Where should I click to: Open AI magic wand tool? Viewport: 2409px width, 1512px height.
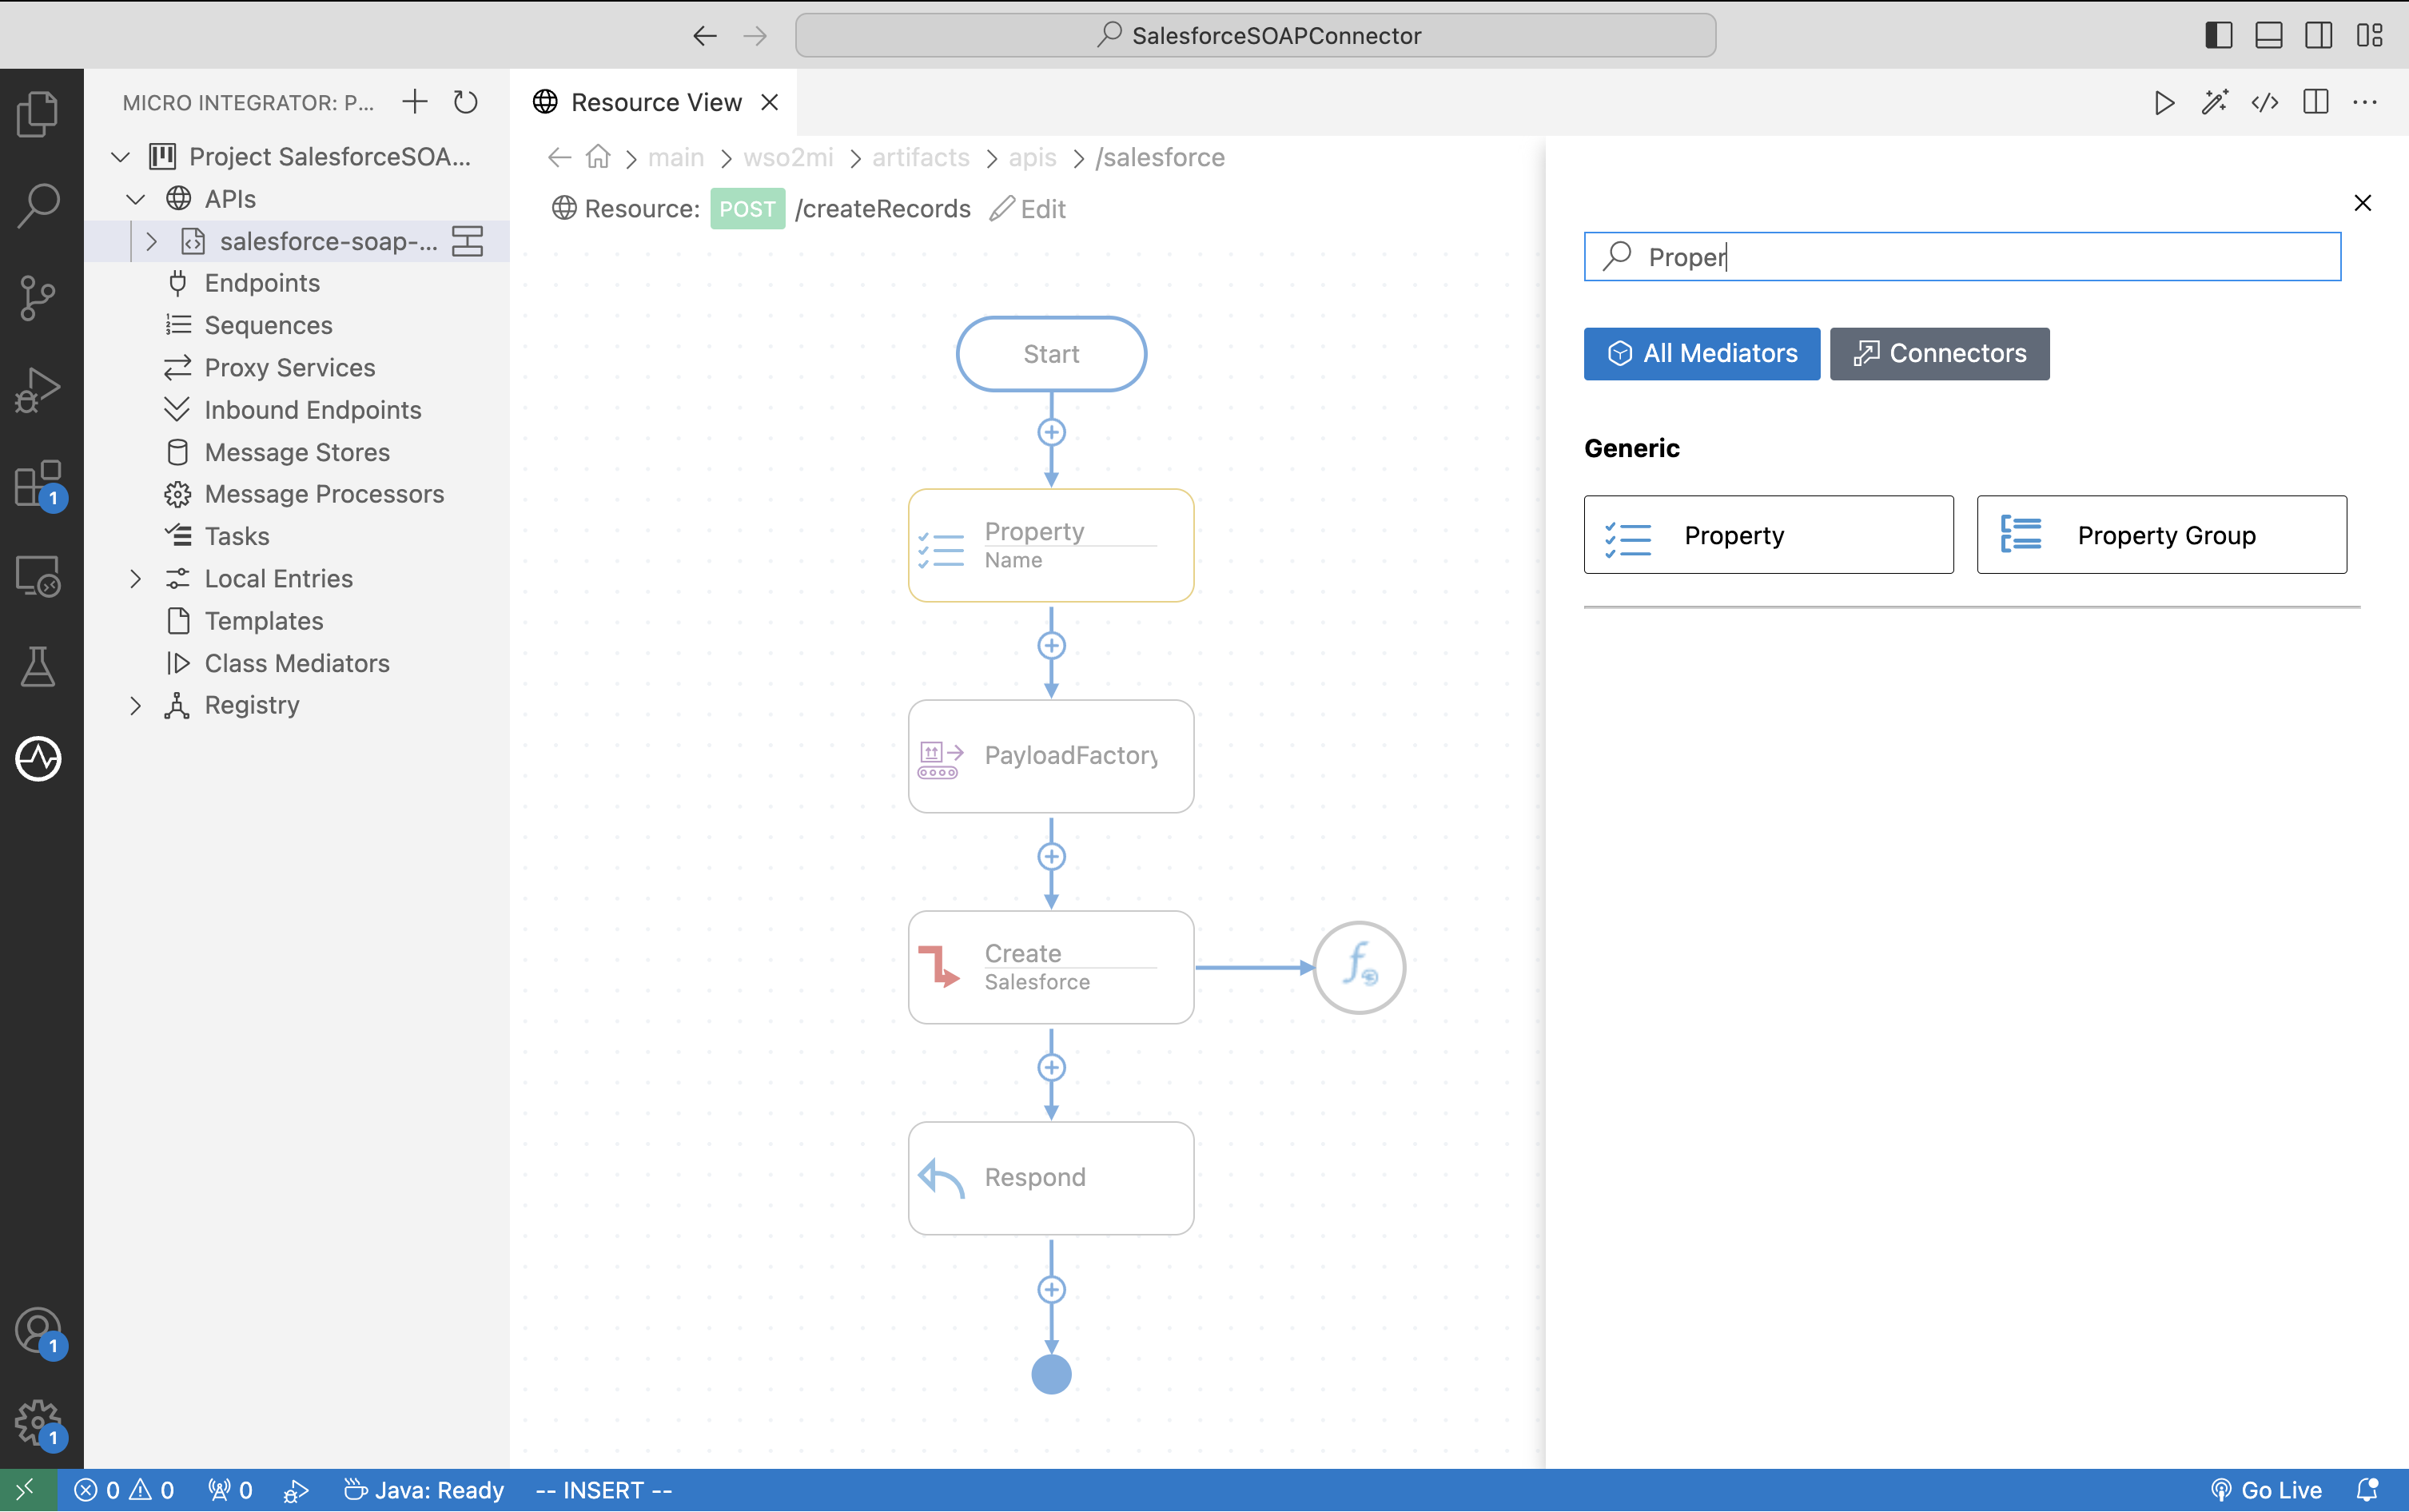tap(2214, 102)
